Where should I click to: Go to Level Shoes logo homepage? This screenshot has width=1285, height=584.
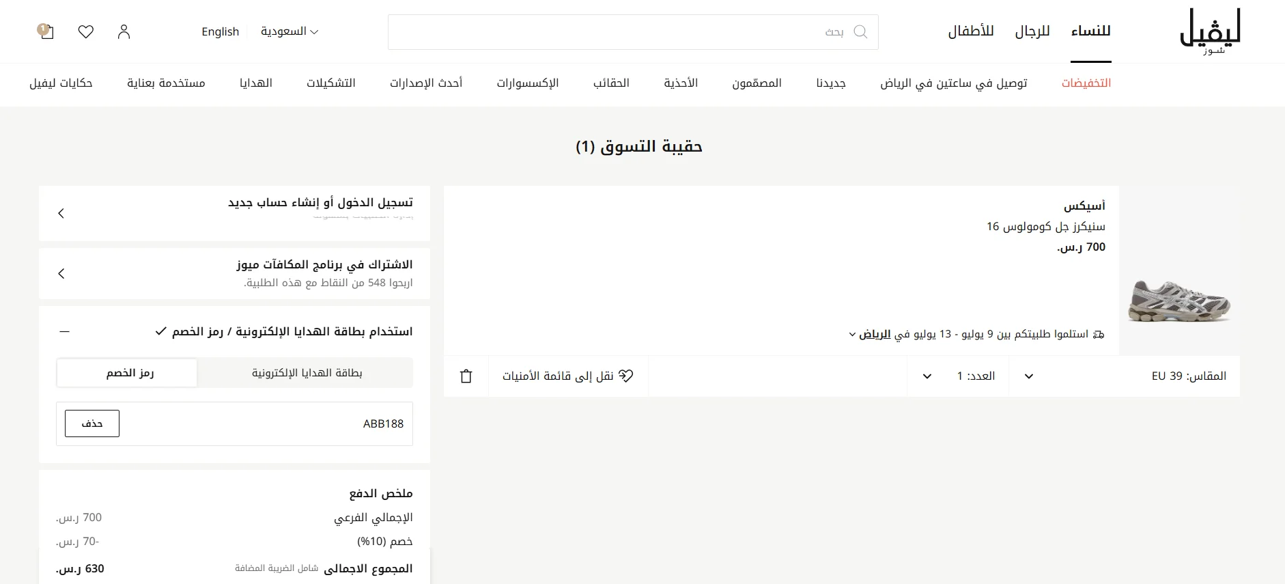1210,31
